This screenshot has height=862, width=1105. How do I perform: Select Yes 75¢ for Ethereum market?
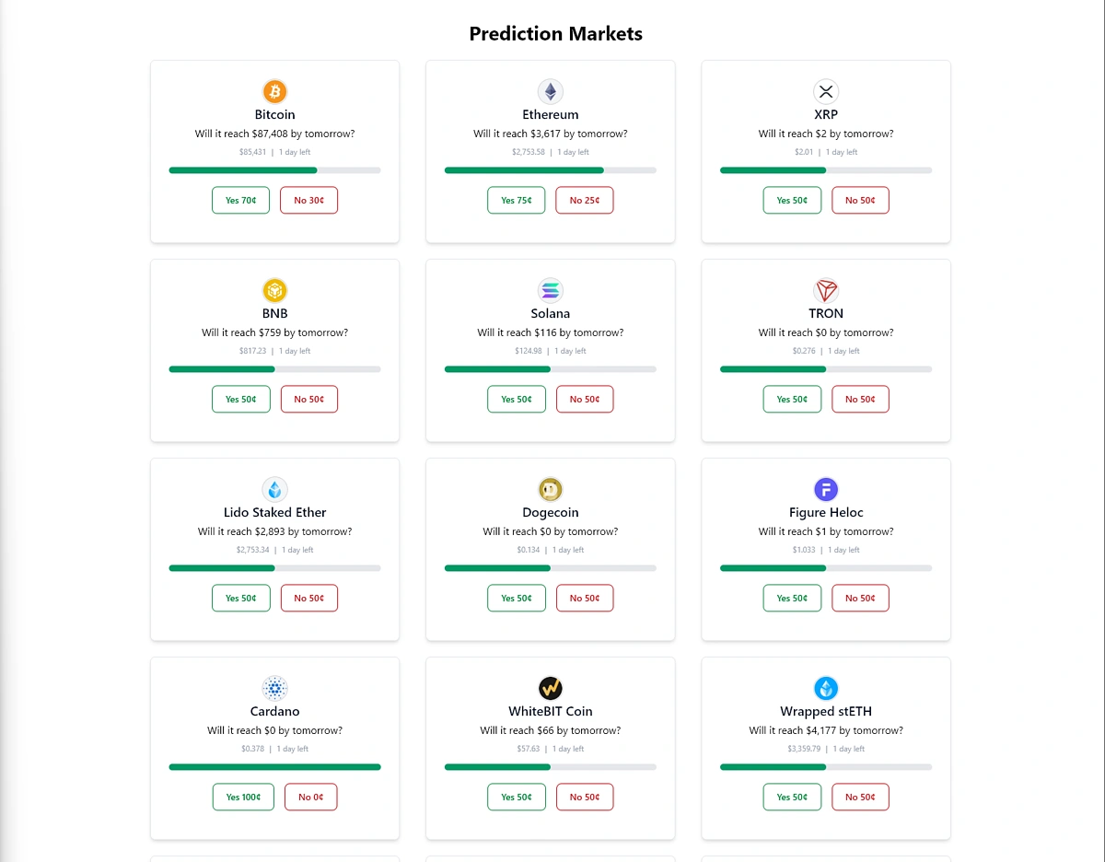pos(516,200)
